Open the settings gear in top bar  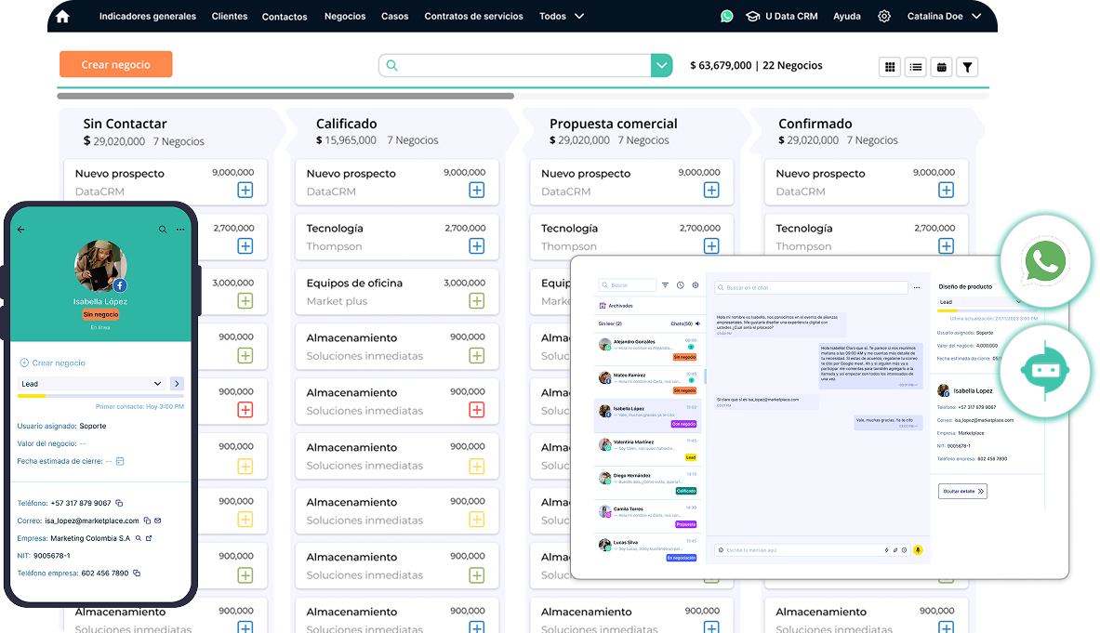(x=884, y=16)
